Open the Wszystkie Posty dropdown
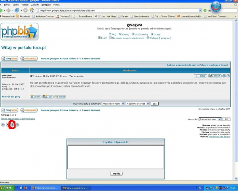 tap(113, 104)
